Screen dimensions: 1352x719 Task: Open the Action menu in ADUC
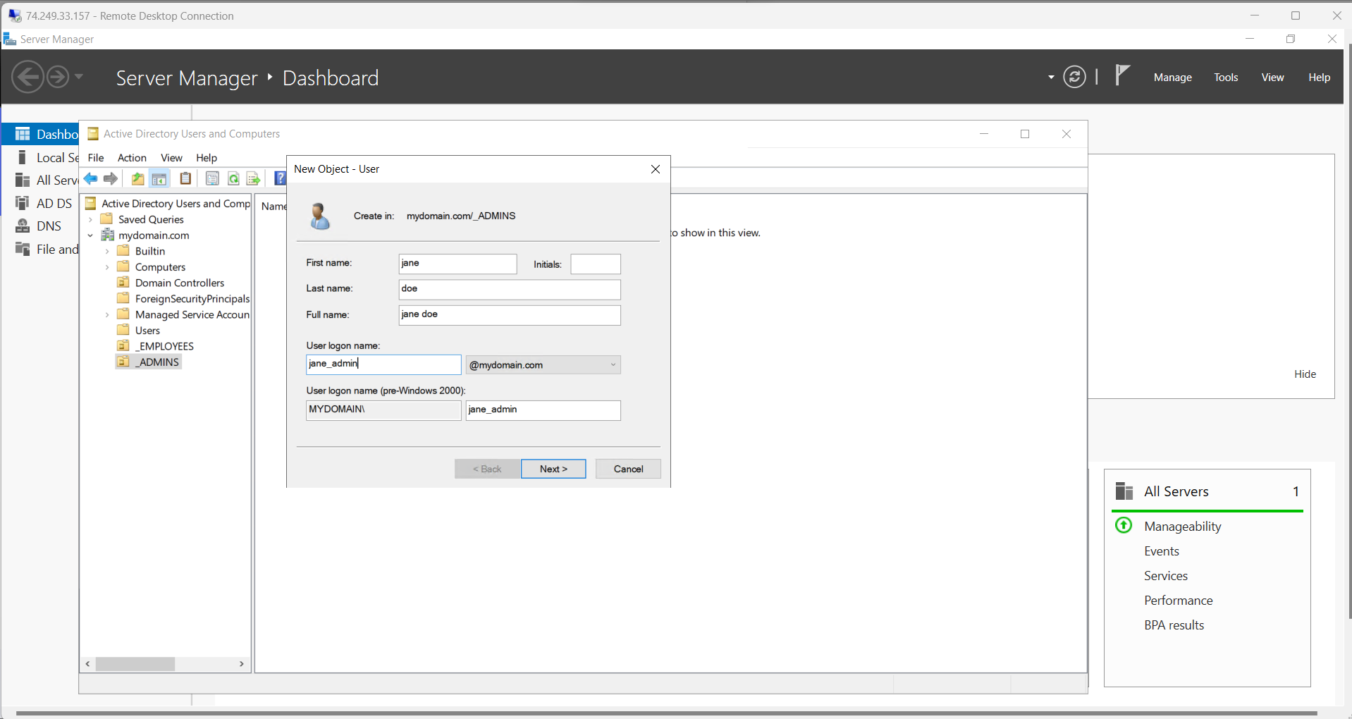(x=131, y=158)
